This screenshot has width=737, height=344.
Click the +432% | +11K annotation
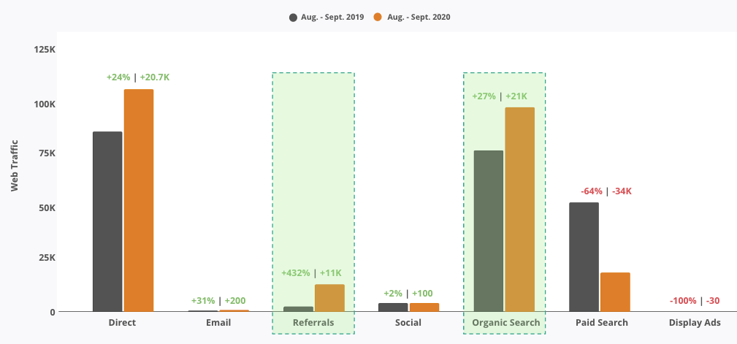tap(311, 273)
